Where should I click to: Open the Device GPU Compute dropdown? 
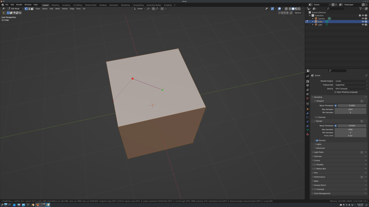[x=351, y=89]
